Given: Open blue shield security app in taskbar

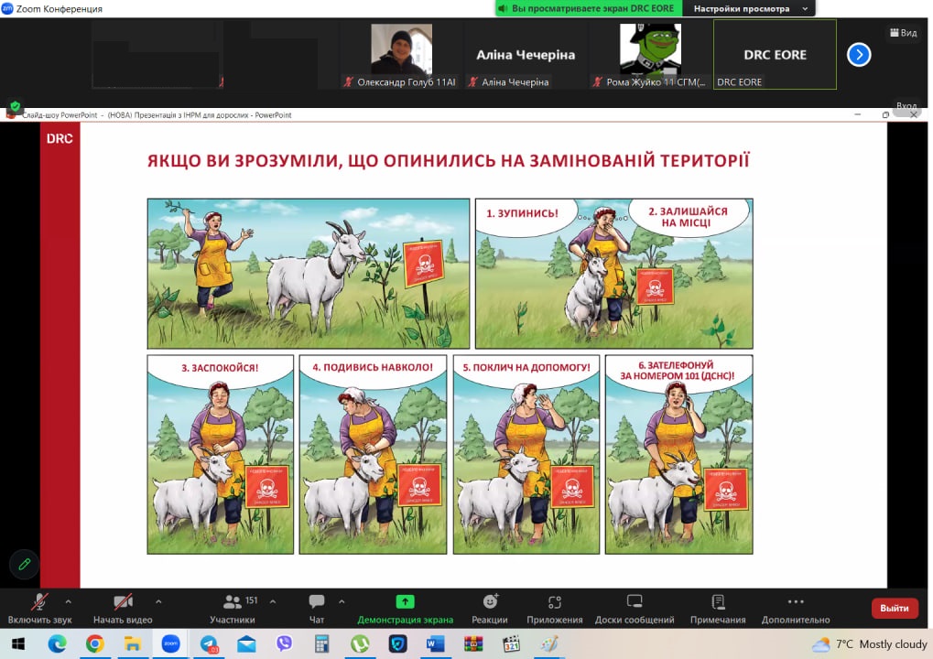Looking at the screenshot, I should point(397,644).
